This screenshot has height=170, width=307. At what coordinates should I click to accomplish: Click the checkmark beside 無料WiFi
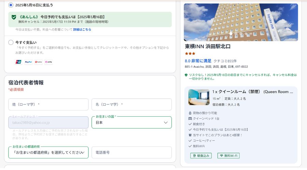(x=190, y=146)
